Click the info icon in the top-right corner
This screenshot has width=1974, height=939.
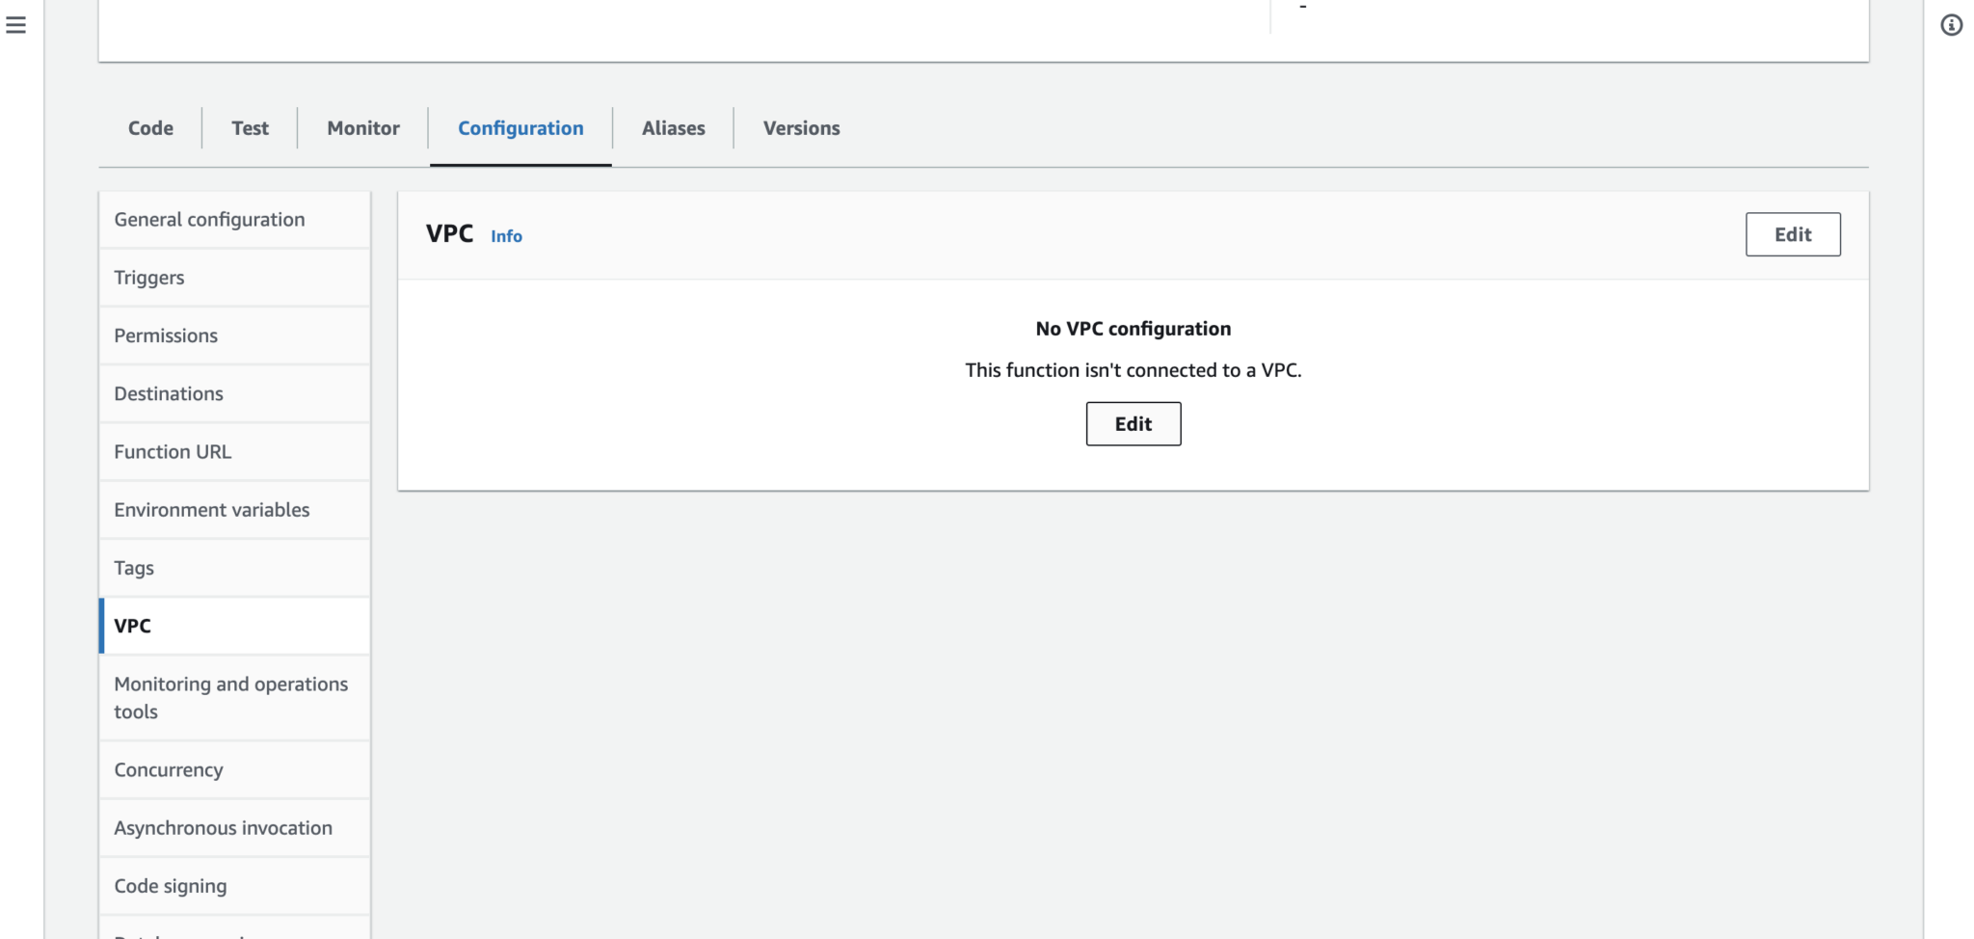1954,25
